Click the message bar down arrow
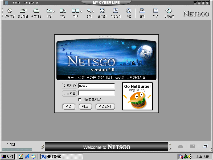 (170, 149)
